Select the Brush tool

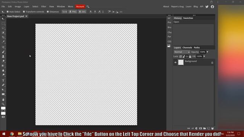pyautogui.click(x=3, y=52)
